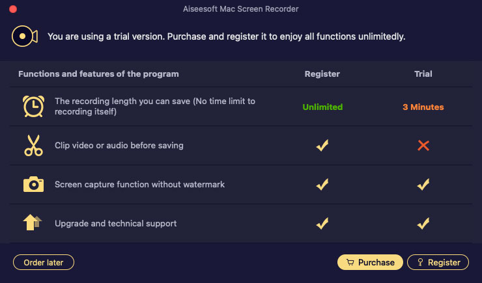482x283 pixels.
Task: Click the green Unlimited label
Action: [x=322, y=107]
